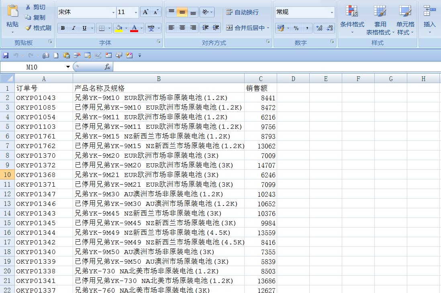This screenshot has width=441, height=293.
Task: Click the print preview magnifier icon
Action: [119, 55]
